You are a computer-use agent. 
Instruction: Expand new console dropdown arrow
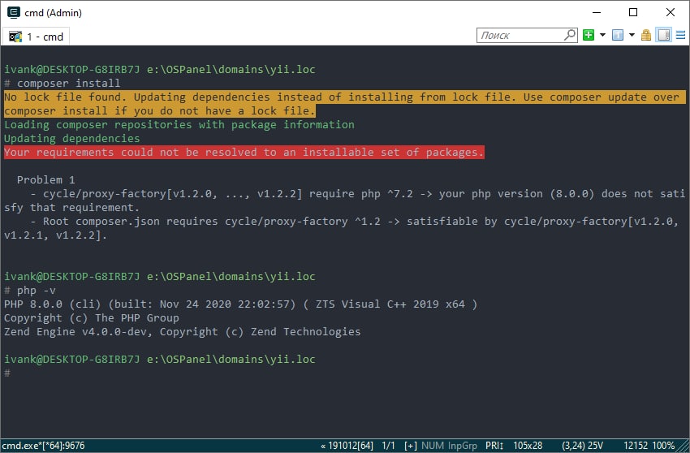click(x=602, y=35)
